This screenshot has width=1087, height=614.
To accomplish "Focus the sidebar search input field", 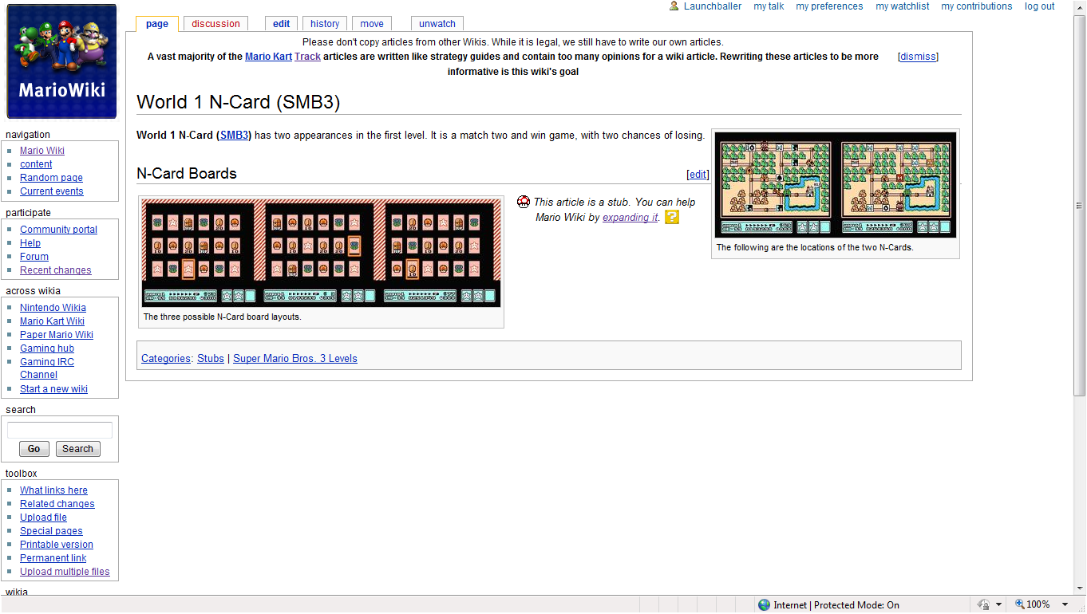I will point(60,431).
